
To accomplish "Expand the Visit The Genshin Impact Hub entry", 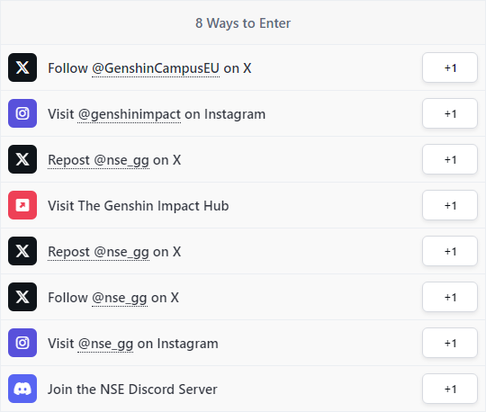I will (x=243, y=205).
